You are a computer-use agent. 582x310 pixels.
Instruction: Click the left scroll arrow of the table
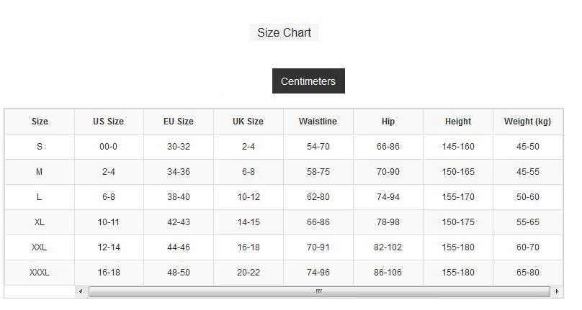pos(81,291)
